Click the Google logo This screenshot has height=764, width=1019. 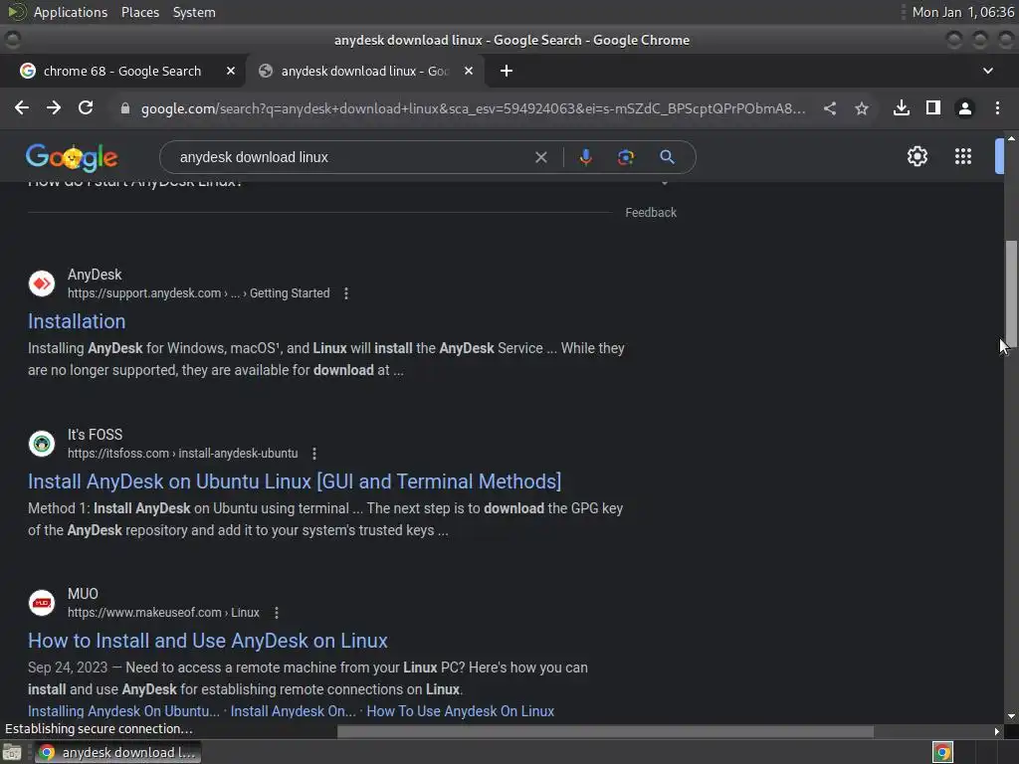(72, 157)
